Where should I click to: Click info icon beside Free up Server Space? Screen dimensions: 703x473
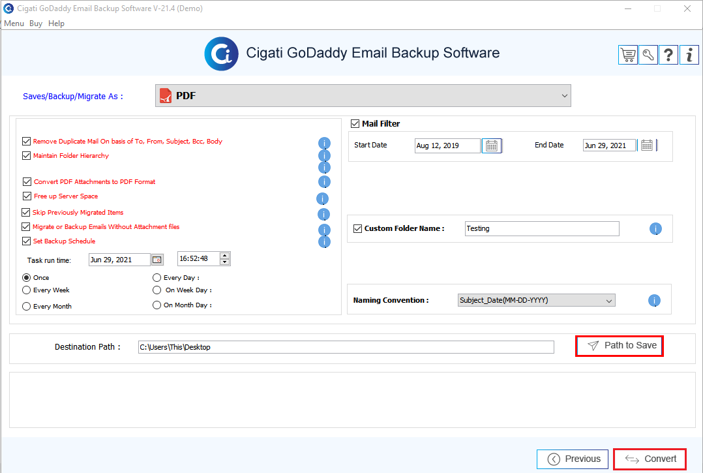click(x=322, y=198)
